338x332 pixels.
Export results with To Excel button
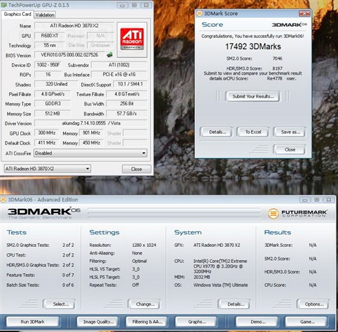253,132
